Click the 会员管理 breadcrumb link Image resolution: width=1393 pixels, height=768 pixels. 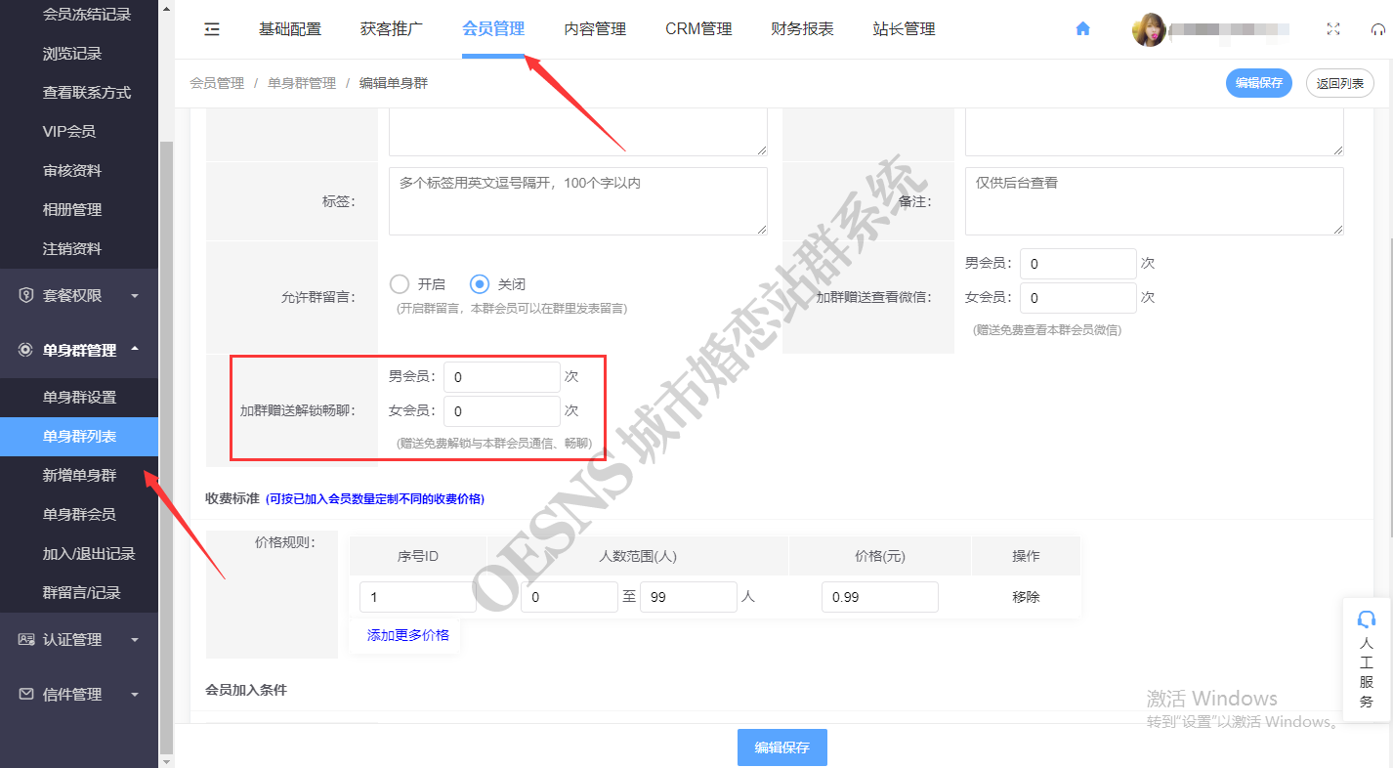pyautogui.click(x=217, y=84)
